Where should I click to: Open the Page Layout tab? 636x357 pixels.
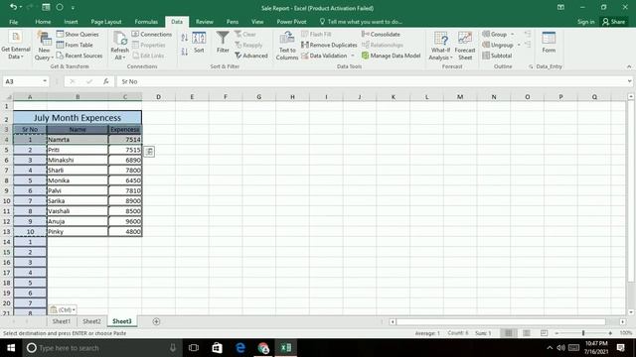[106, 22]
